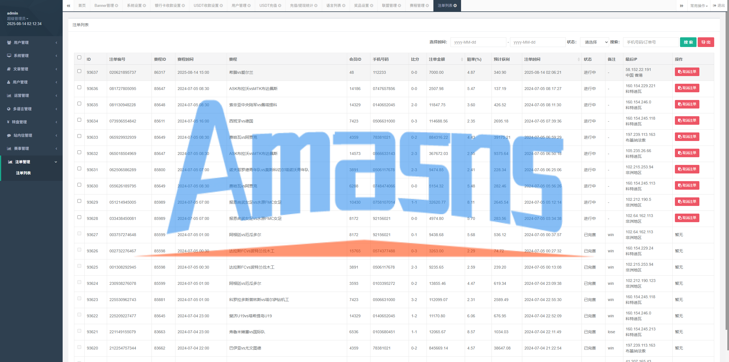Select the checkbox for order 93634
The height and width of the screenshot is (362, 729).
[x=79, y=120]
